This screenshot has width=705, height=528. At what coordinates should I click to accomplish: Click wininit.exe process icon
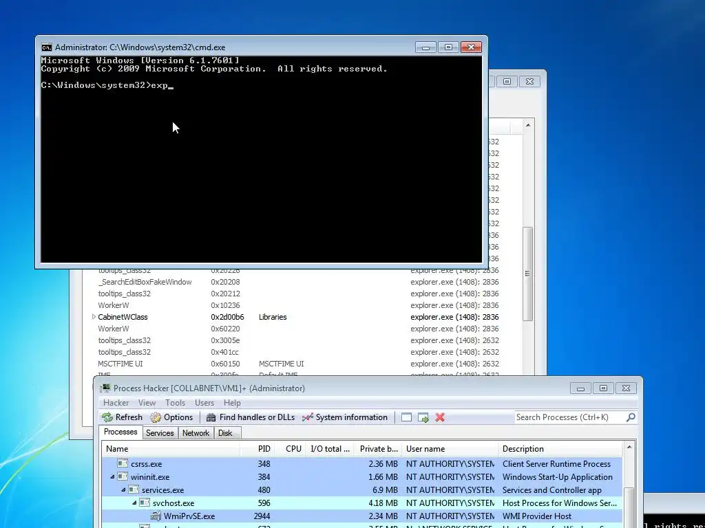point(123,476)
